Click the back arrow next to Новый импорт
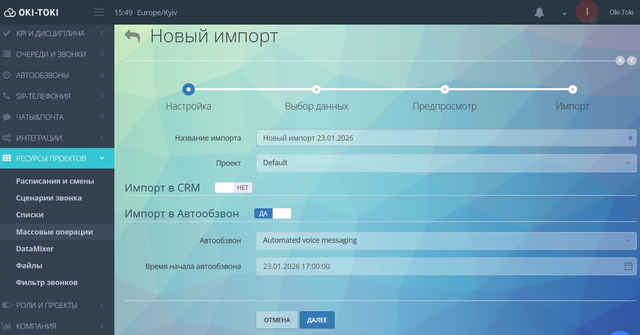This screenshot has height=335, width=640. 132,36
